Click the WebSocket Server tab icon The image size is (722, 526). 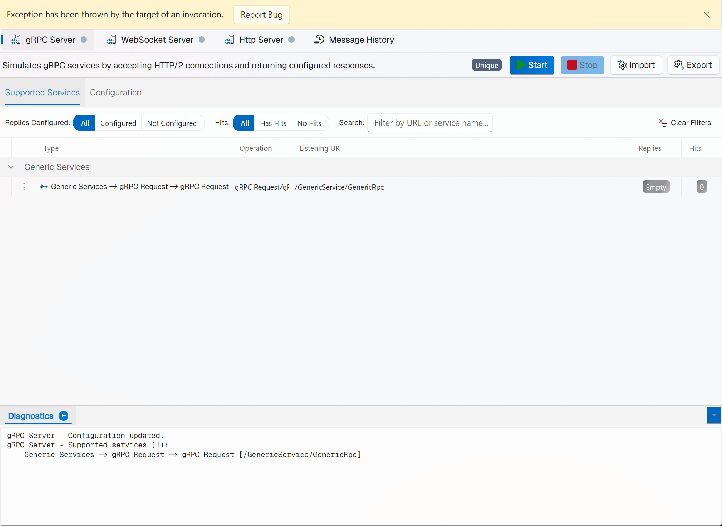coord(111,40)
